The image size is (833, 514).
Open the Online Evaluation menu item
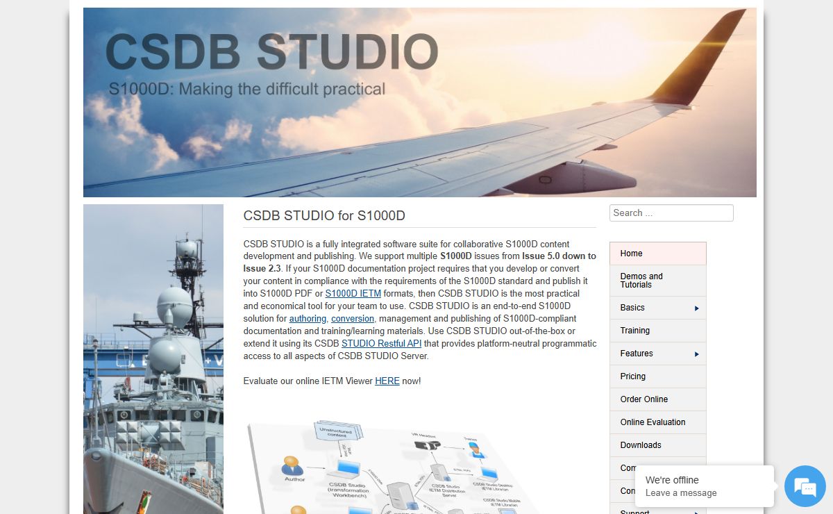pos(657,422)
